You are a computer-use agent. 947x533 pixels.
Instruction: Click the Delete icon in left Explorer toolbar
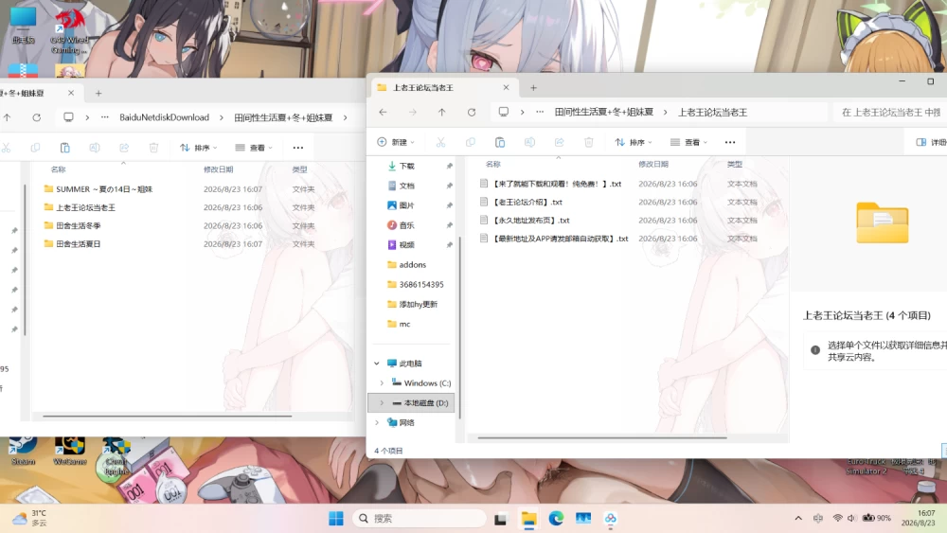click(x=154, y=148)
